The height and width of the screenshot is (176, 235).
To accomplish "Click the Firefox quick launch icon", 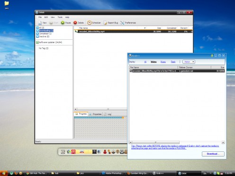I will click(x=16, y=173).
